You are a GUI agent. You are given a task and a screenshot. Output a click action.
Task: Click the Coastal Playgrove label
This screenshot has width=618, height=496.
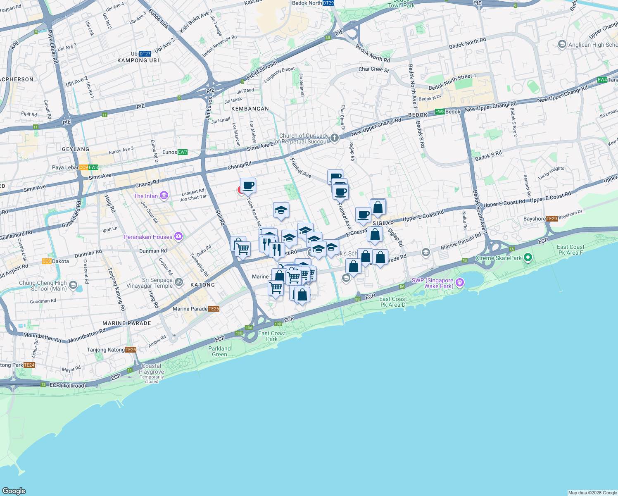[x=152, y=369]
